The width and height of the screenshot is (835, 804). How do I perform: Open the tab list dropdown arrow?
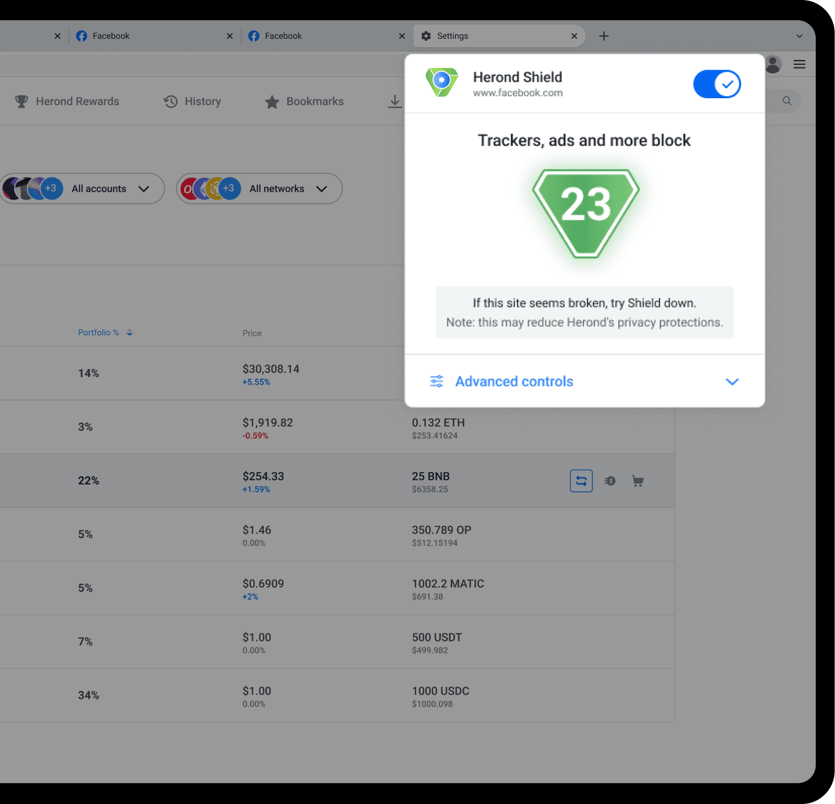799,36
